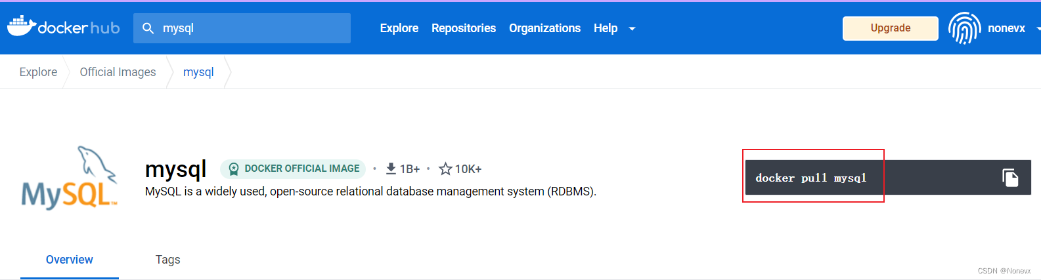Switch to the Overview tab
The width and height of the screenshot is (1041, 280).
(x=70, y=260)
